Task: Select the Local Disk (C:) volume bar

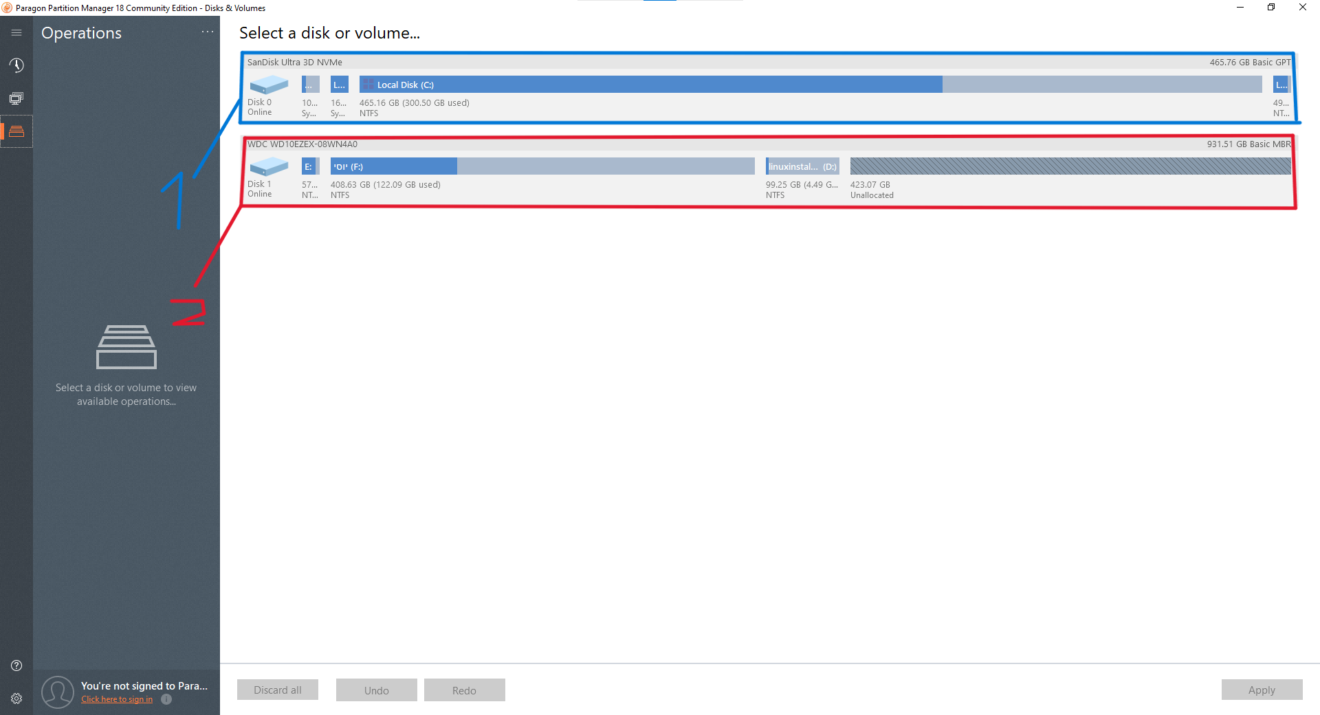Action: pyautogui.click(x=811, y=85)
